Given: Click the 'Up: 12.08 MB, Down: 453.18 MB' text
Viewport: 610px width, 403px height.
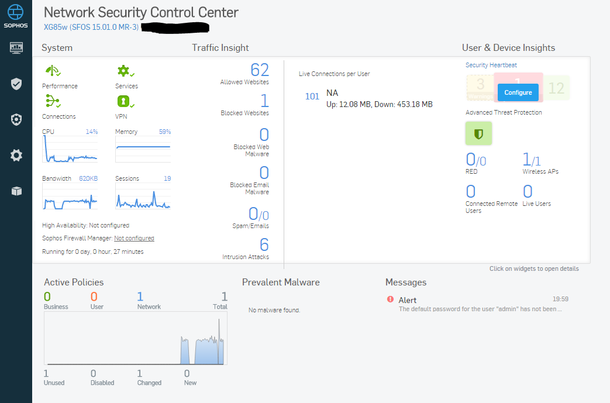Looking at the screenshot, I should [380, 104].
